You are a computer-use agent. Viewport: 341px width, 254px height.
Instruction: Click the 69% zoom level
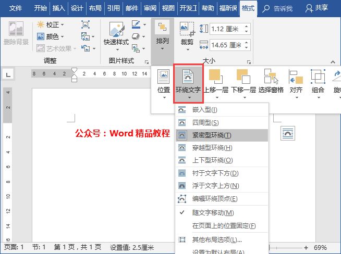(320, 247)
